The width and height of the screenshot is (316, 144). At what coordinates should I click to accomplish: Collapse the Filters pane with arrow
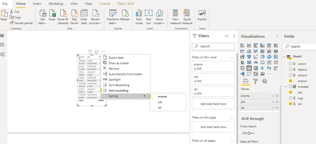coord(234,36)
